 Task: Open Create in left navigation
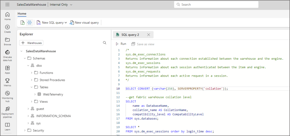(x=7, y=29)
